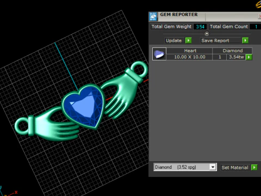Click the Total Gem Weight label
The width and height of the screenshot is (261, 196).
[171, 27]
